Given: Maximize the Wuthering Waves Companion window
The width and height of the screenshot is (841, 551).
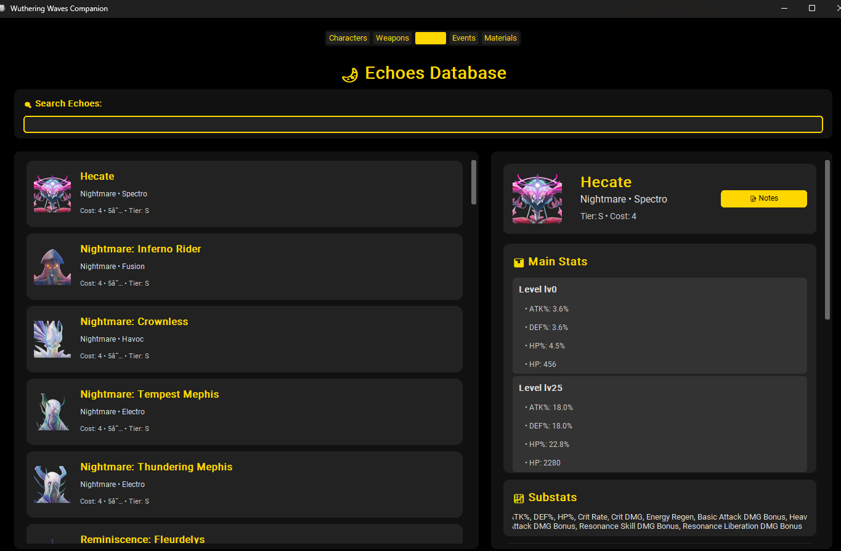Looking at the screenshot, I should pos(812,8).
